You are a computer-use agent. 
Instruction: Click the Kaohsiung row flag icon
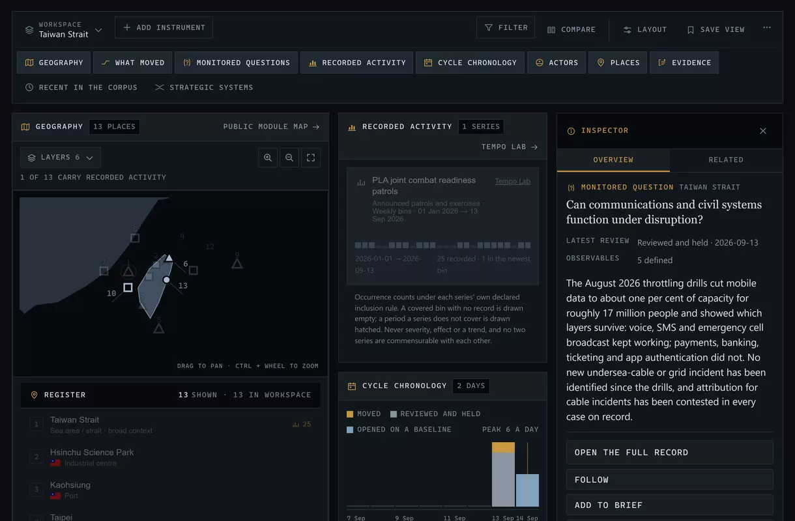point(55,496)
